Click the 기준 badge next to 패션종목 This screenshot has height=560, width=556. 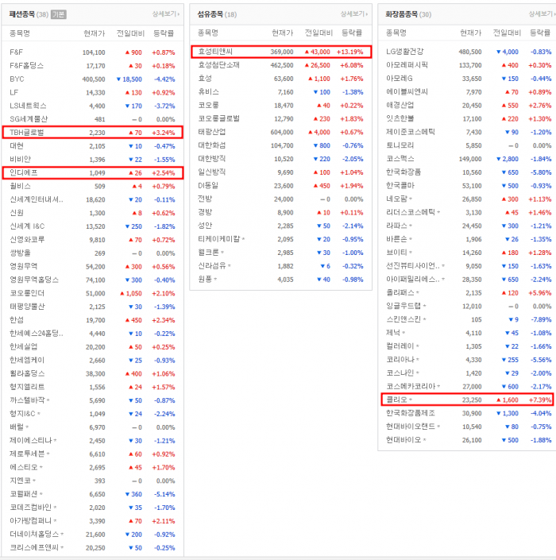pos(59,14)
